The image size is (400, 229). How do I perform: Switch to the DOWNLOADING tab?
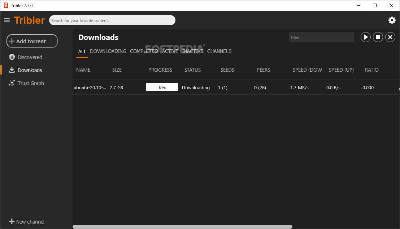(x=108, y=51)
